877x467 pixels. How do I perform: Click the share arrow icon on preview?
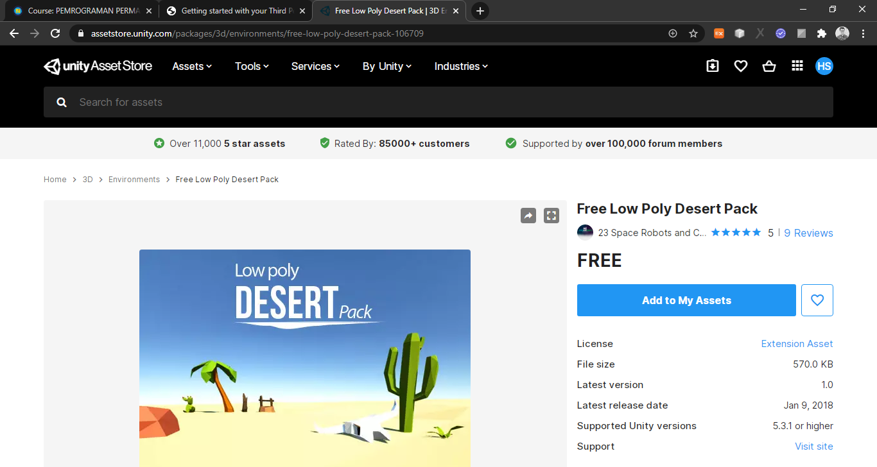pyautogui.click(x=528, y=216)
